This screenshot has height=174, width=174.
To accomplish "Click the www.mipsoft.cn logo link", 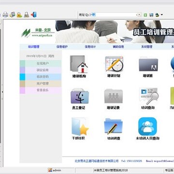I will click(x=42, y=35).
